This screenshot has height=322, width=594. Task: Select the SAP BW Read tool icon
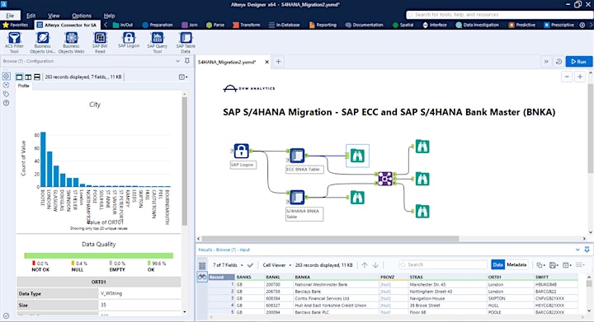pos(100,38)
